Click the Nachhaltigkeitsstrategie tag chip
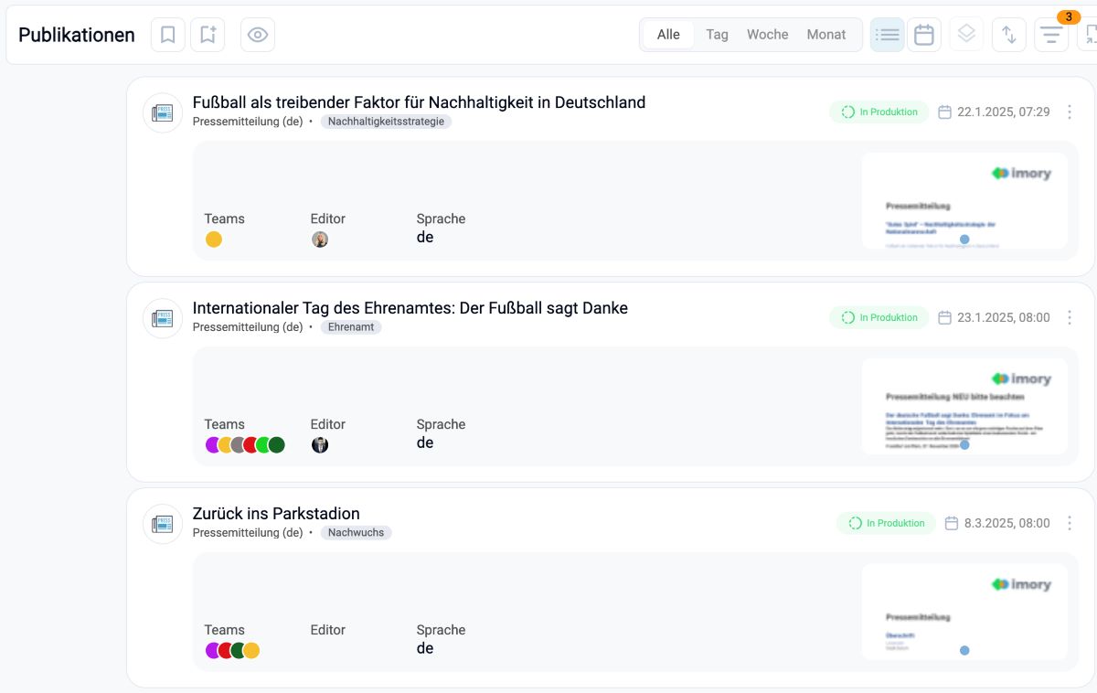1097x693 pixels. [x=386, y=122]
